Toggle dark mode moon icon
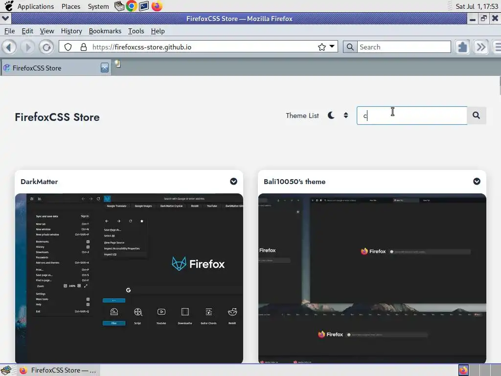 331,116
